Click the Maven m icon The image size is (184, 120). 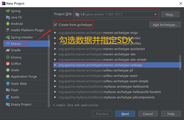tap(8, 44)
